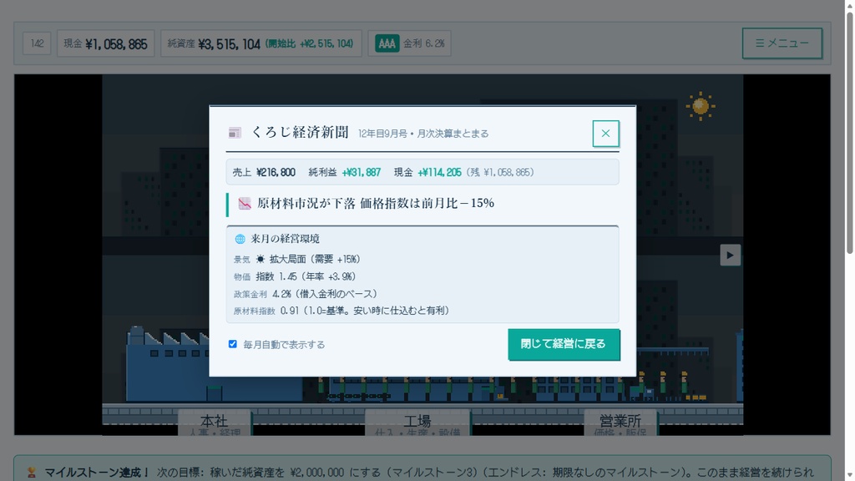Click the pixel sun in the sky
The width and height of the screenshot is (855, 481).
coord(701,106)
